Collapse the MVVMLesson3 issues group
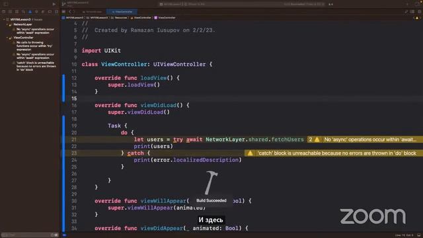This screenshot has height=238, width=423. pyautogui.click(x=4, y=19)
